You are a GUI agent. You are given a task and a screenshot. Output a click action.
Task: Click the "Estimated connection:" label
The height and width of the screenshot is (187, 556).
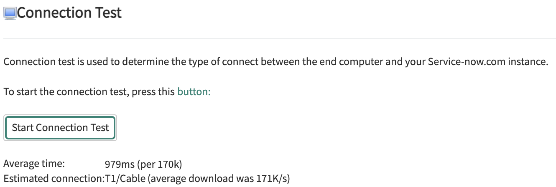pyautogui.click(x=53, y=179)
